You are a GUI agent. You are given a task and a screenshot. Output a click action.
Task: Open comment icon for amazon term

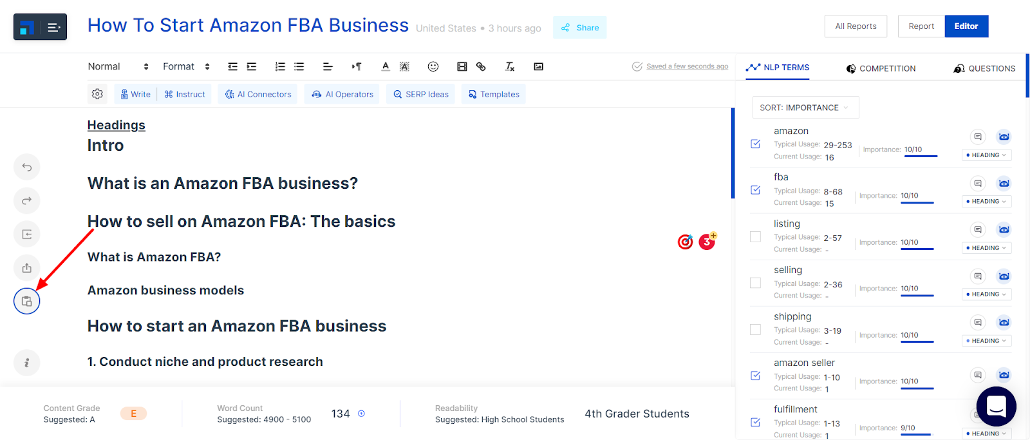click(x=978, y=137)
